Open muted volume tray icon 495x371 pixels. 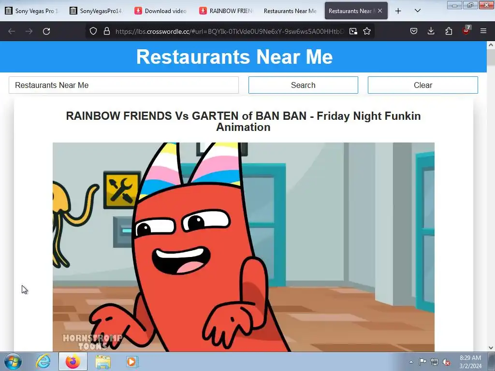click(x=446, y=362)
